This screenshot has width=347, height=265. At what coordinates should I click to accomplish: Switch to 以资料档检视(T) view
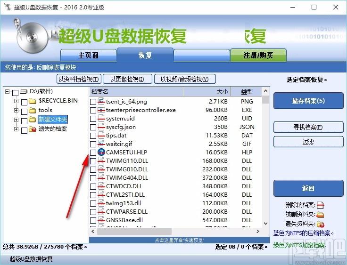[79, 79]
